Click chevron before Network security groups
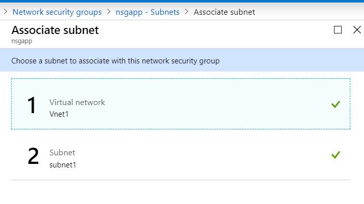364x204 pixels. [5, 12]
